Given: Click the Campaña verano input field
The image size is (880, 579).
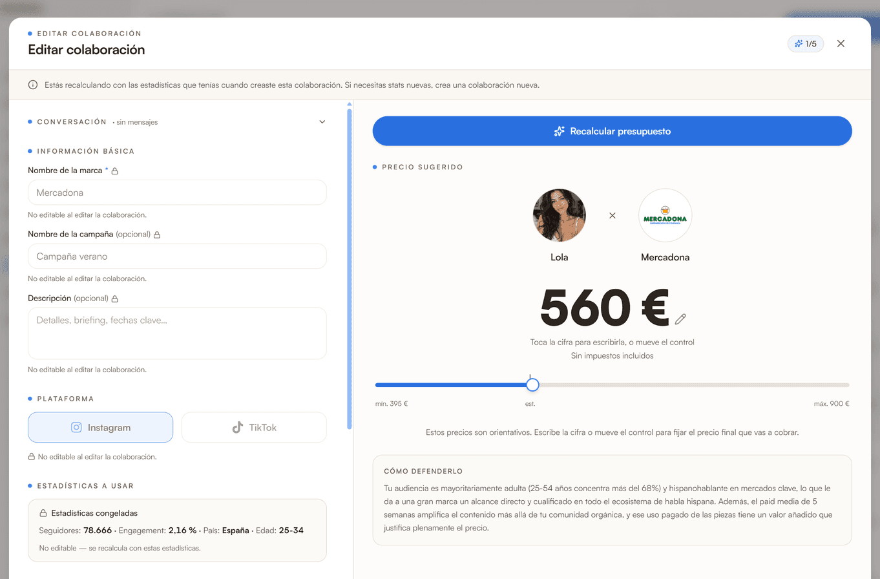Looking at the screenshot, I should tap(177, 256).
